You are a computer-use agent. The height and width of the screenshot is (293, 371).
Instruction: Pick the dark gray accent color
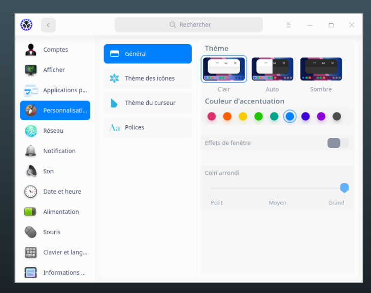click(336, 116)
